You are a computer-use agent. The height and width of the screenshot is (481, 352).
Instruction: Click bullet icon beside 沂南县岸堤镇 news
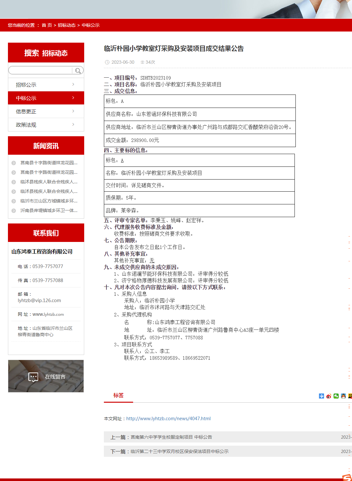tap(14, 211)
